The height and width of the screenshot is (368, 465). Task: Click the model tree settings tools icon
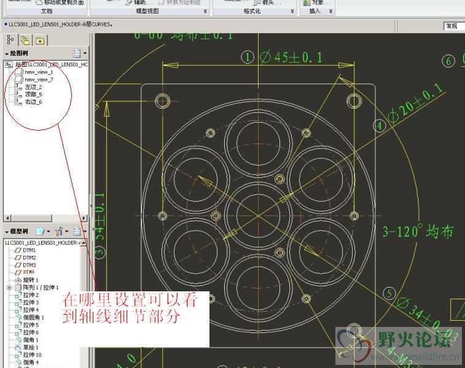click(x=59, y=231)
